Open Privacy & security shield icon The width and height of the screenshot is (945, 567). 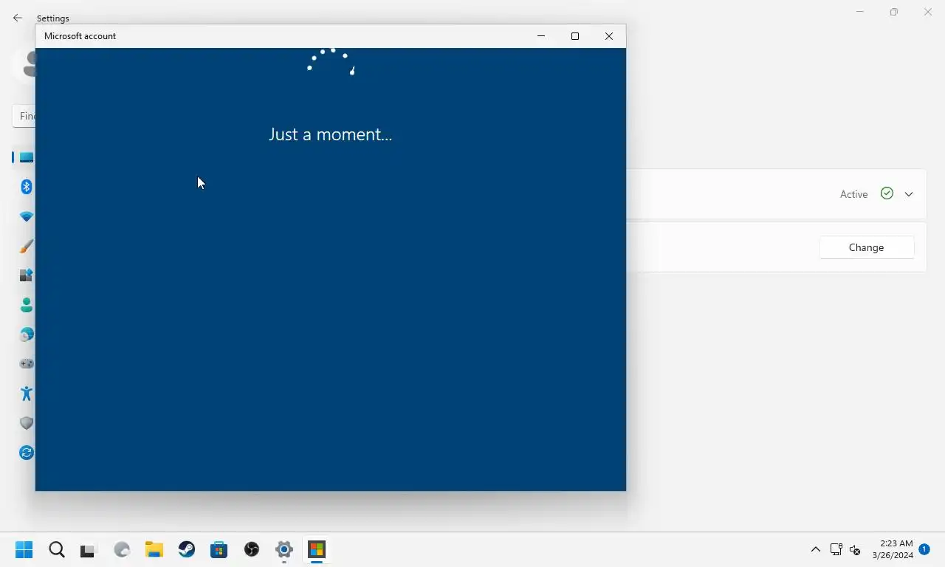(x=27, y=423)
